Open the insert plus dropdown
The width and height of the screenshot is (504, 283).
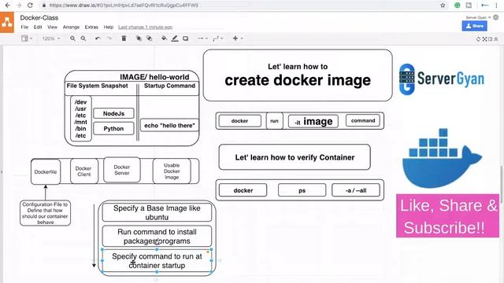click(x=237, y=39)
